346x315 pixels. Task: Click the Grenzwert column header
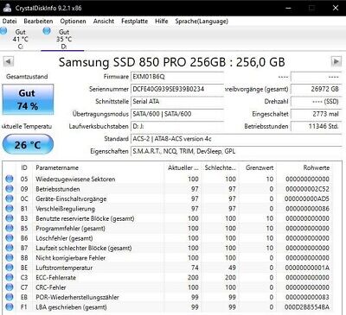click(259, 167)
